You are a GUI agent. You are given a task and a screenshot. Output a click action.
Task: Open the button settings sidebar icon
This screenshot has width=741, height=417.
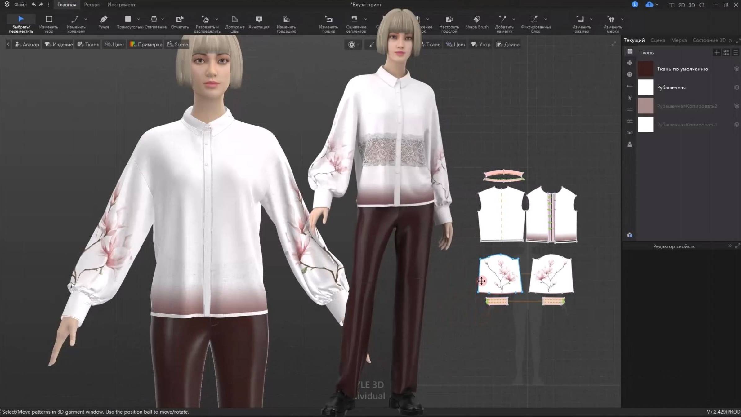click(629, 74)
